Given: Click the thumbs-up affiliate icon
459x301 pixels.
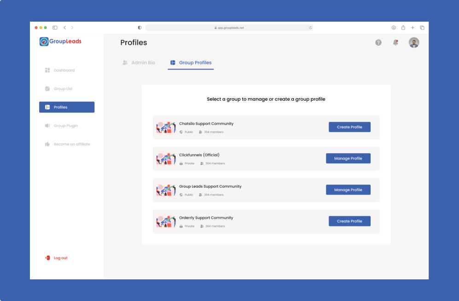Looking at the screenshot, I should tap(47, 144).
